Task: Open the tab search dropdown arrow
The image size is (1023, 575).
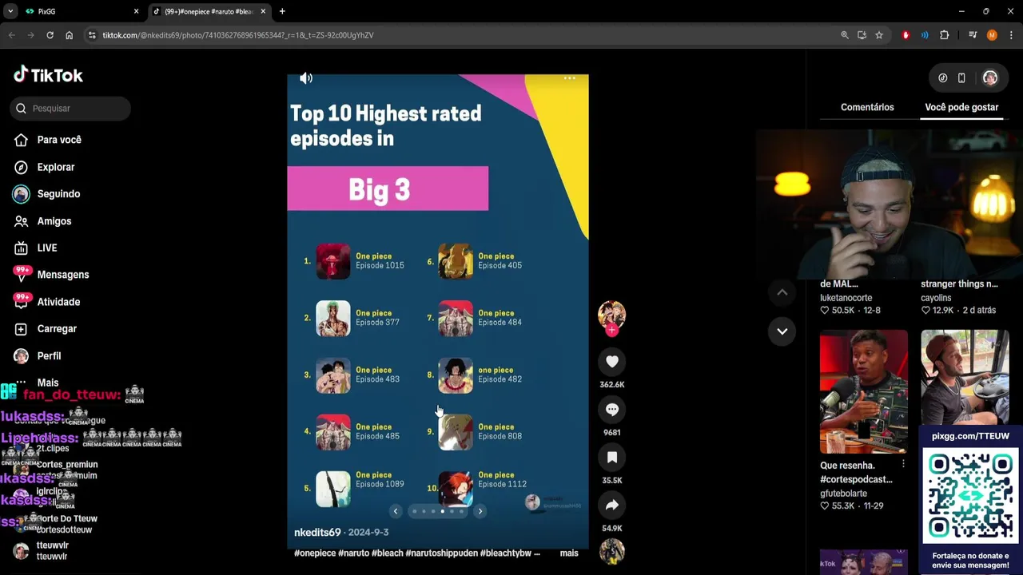Action: [x=10, y=11]
